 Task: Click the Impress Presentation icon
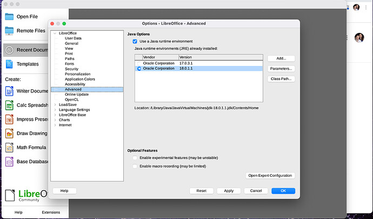[9, 120]
